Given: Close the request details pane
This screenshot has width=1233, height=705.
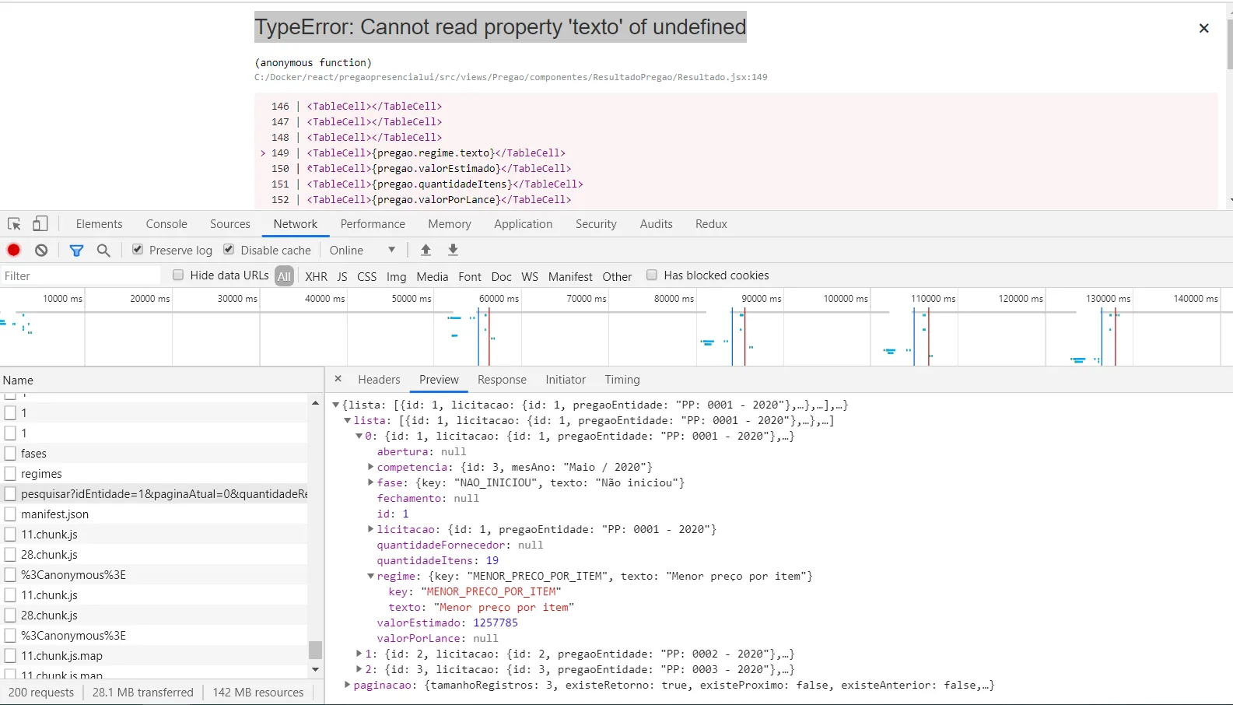Looking at the screenshot, I should pyautogui.click(x=338, y=379).
